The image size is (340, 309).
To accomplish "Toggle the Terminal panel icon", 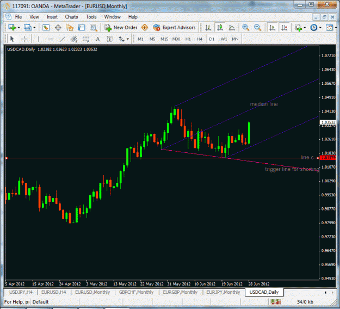I will pos(81,28).
